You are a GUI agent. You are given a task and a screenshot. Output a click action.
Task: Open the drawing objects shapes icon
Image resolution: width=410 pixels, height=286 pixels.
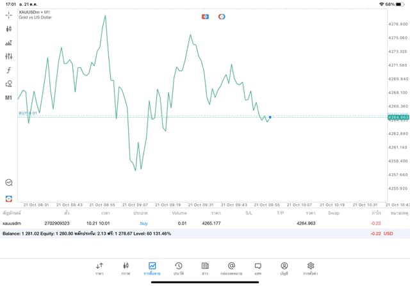(9, 84)
